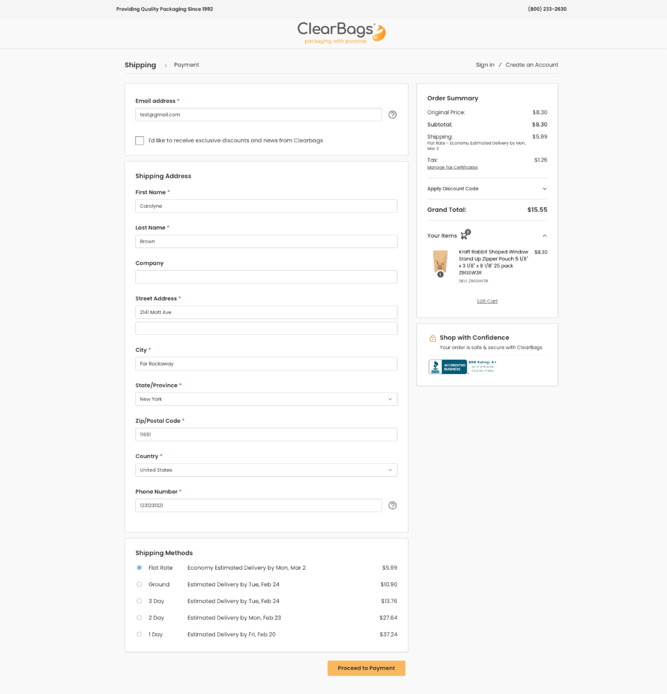Tick the exclusive discounts newsletter checkbox
Viewport: 667px width, 694px height.
[x=140, y=141]
